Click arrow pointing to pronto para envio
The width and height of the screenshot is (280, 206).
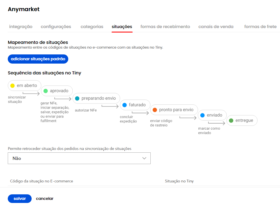coord(140,112)
